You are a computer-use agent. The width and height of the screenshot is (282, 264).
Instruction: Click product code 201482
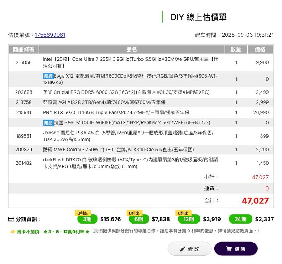click(24, 163)
